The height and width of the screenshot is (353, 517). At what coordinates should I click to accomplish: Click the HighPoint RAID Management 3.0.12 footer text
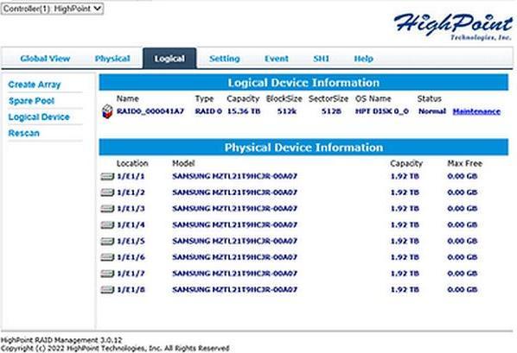pos(61,340)
